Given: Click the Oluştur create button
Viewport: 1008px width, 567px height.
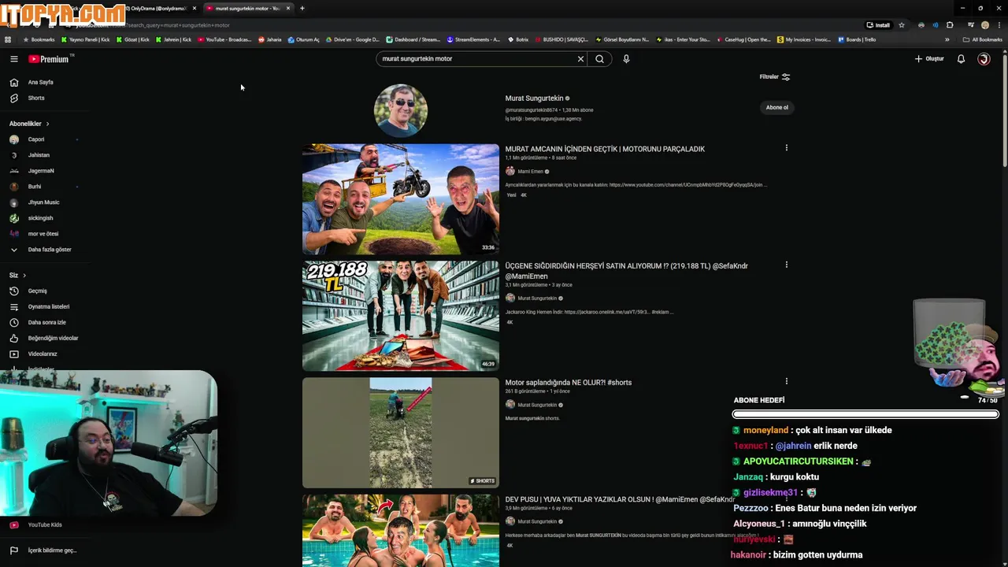Looking at the screenshot, I should click(929, 59).
